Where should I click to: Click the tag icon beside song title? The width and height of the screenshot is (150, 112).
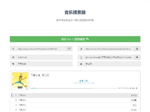(13, 64)
